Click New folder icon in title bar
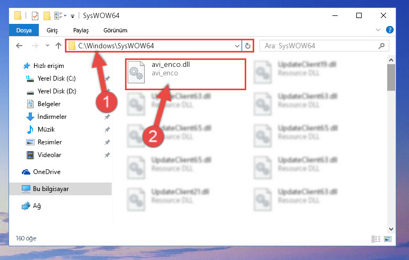 [47, 16]
